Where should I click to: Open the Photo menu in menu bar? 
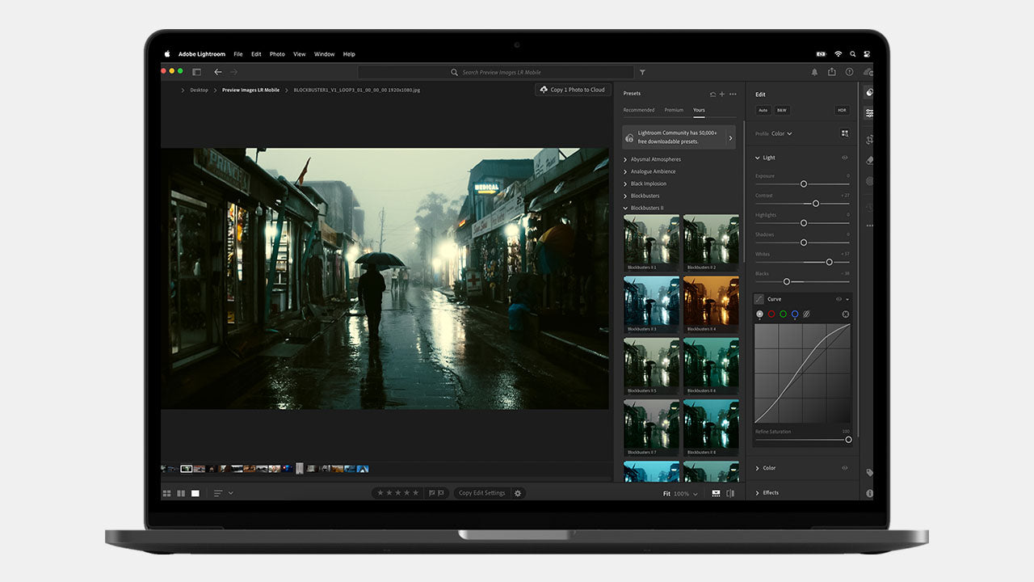pos(277,54)
